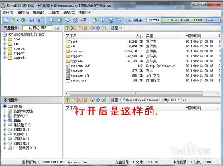Expand the sources folder in image tree
Image resolution: width=223 pixels, height=166 pixels.
5,48
